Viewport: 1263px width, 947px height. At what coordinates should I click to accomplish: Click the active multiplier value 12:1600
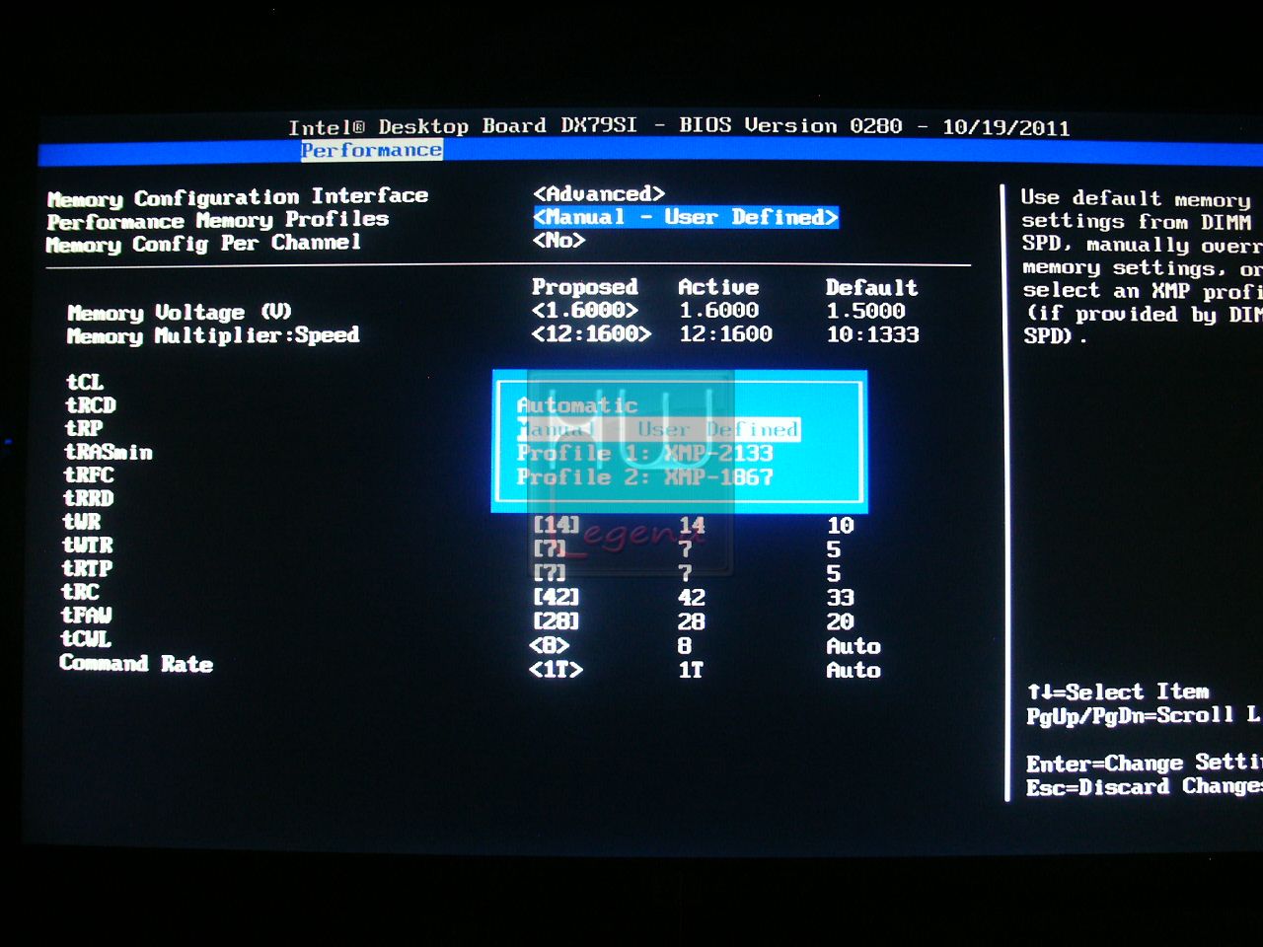pyautogui.click(x=725, y=333)
